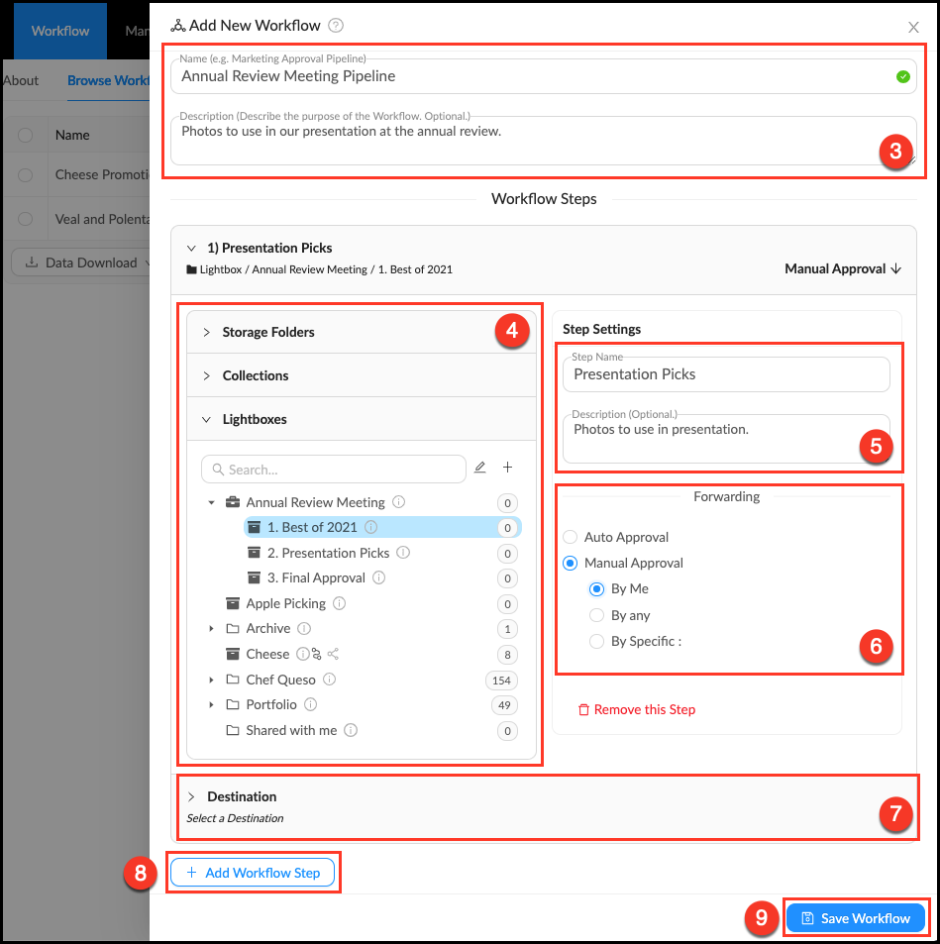Click info icon next to Chef Queso
The image size is (940, 944).
(329, 680)
